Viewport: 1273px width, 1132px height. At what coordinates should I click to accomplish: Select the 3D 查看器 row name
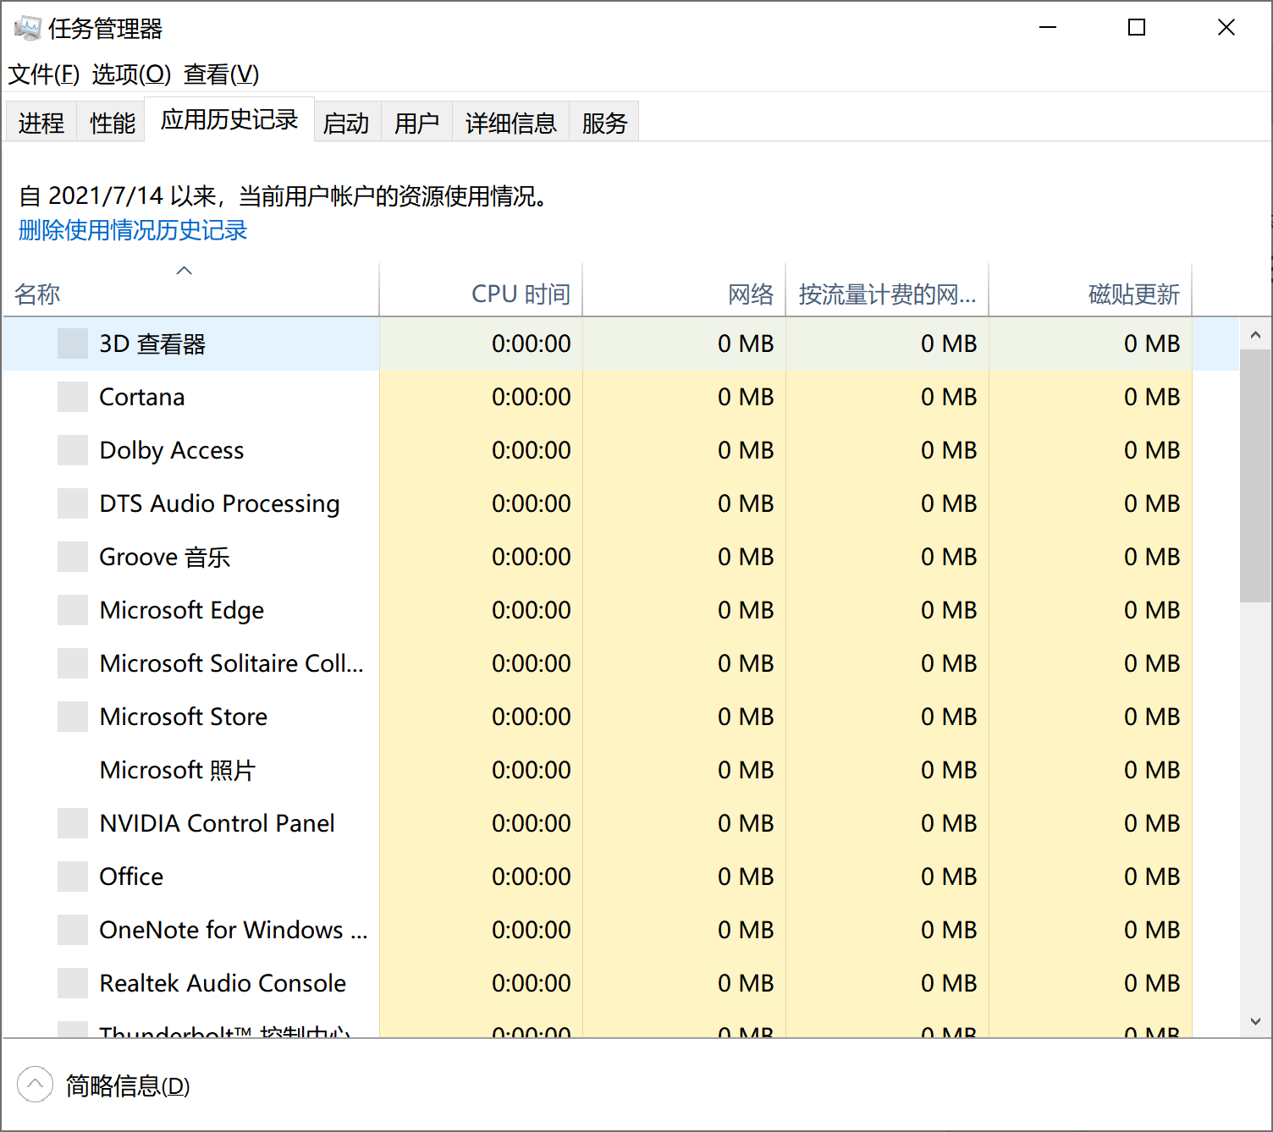click(x=152, y=343)
